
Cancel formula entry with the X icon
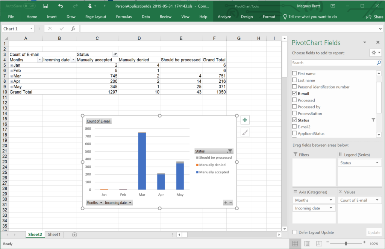click(x=50, y=29)
